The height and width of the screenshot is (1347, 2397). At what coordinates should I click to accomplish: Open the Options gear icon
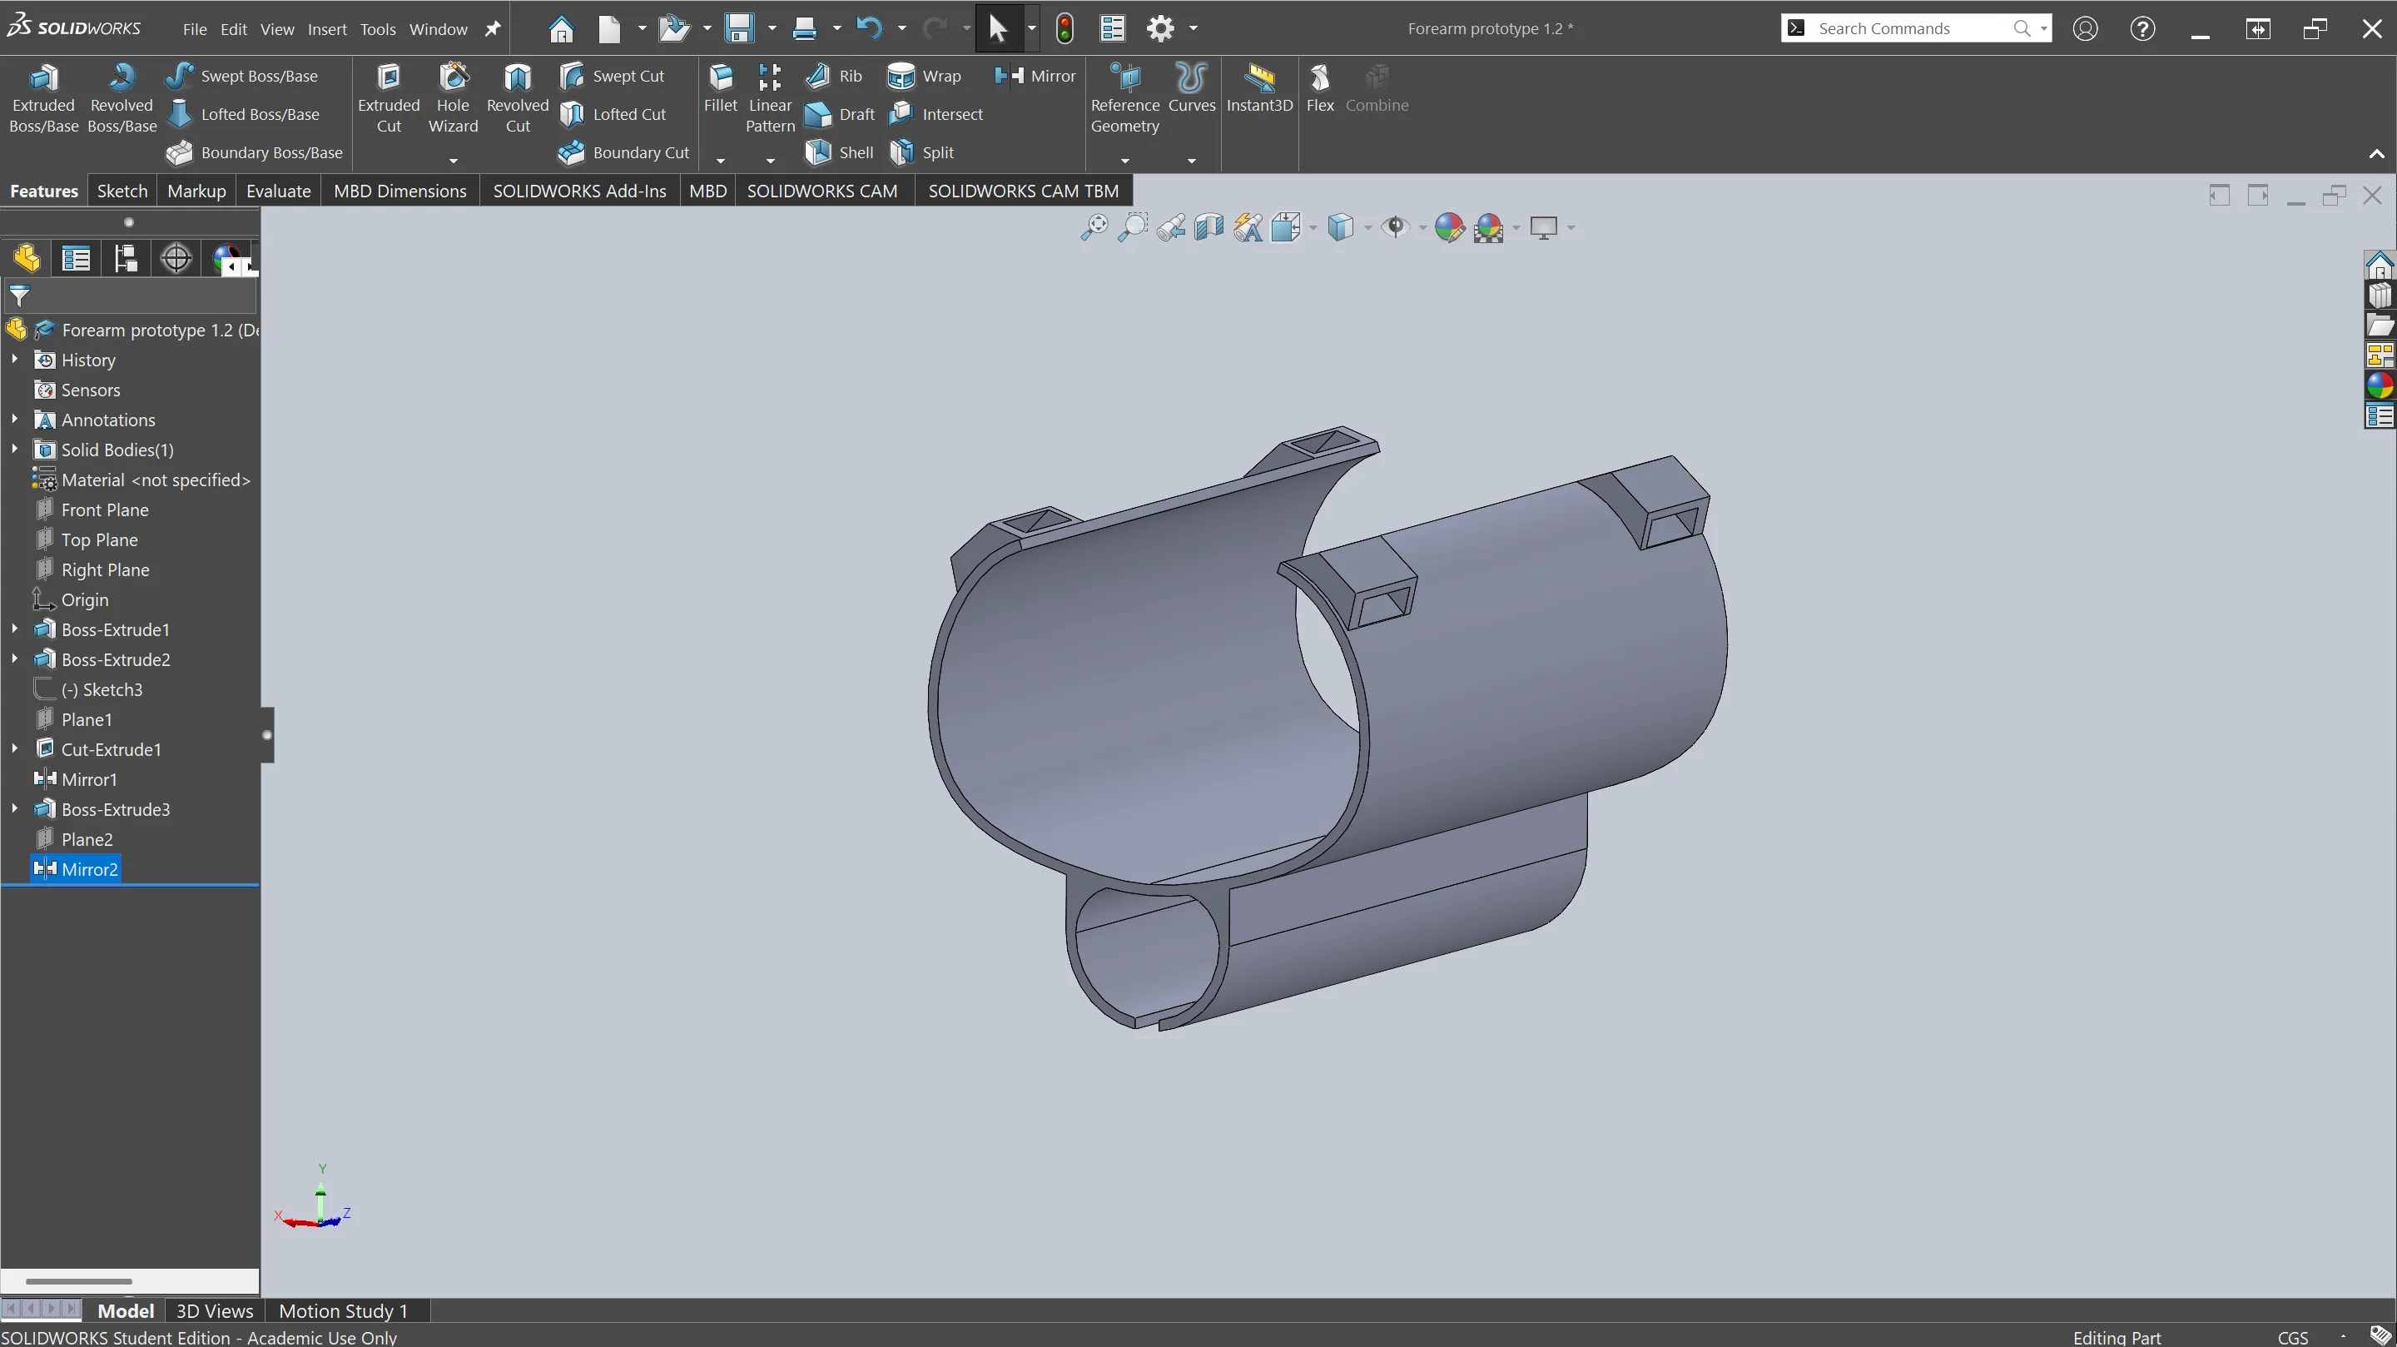click(x=1159, y=28)
